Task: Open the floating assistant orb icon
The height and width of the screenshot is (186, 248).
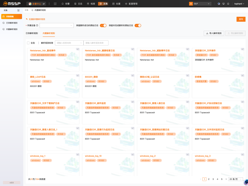Action: (x=246, y=182)
